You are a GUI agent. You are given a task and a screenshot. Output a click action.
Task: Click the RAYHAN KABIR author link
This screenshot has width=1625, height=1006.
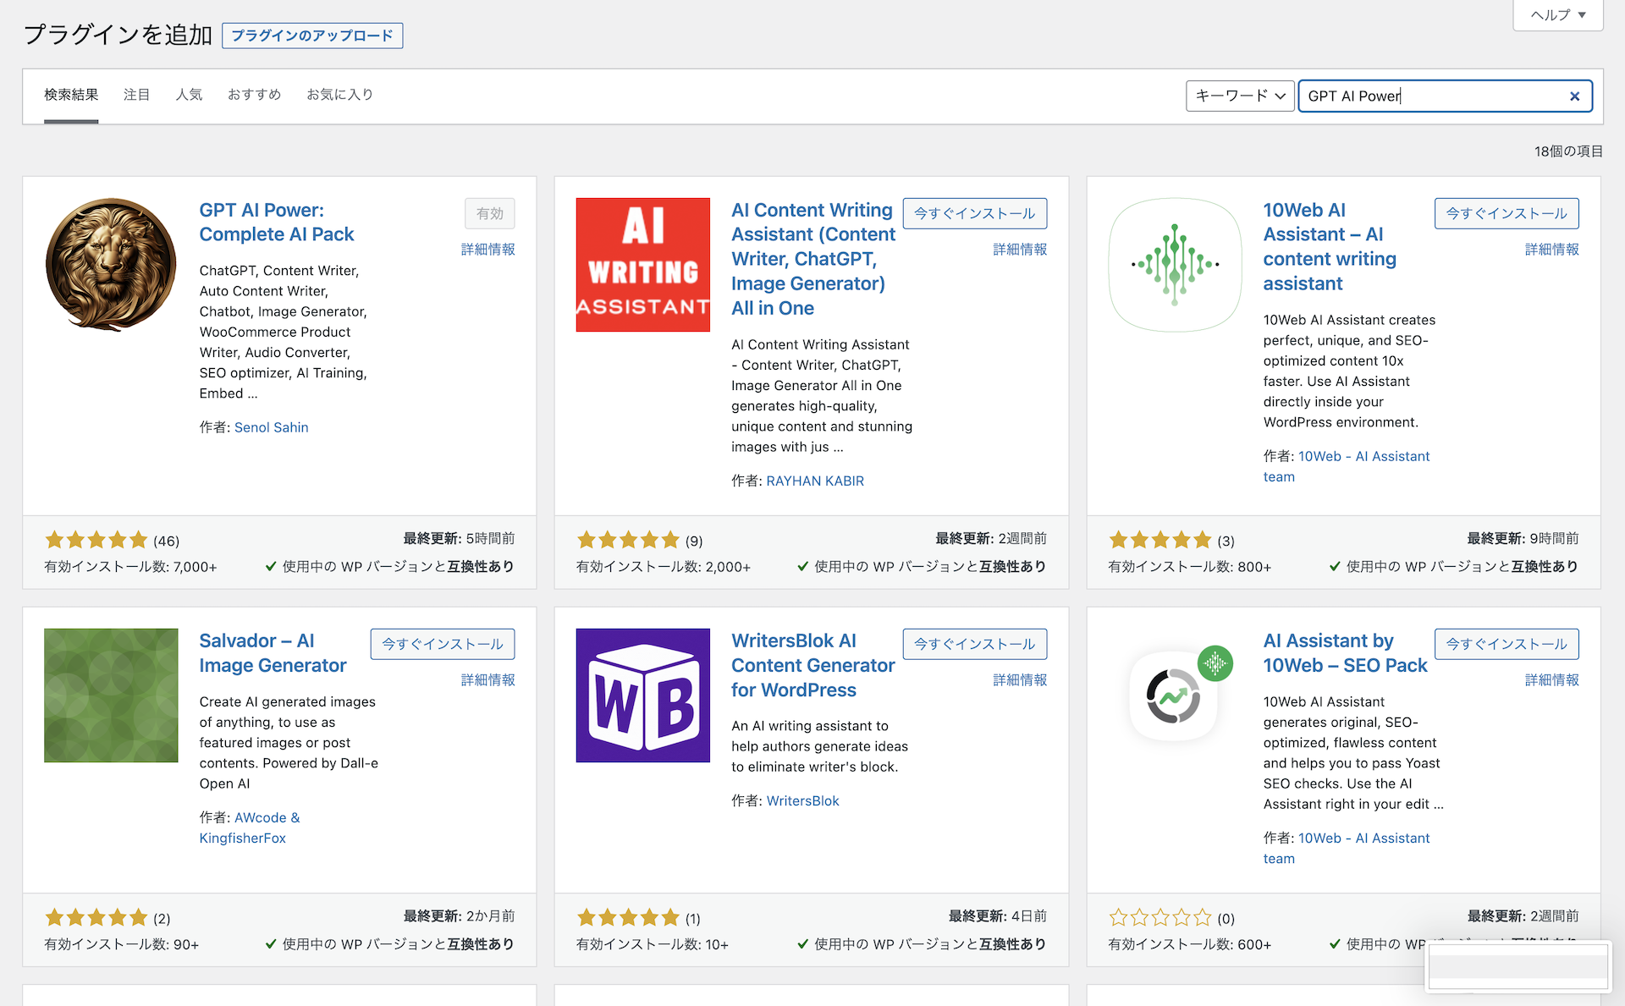(x=814, y=481)
